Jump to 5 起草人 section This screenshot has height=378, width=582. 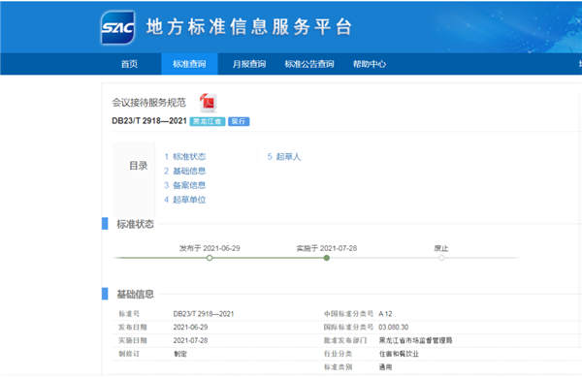click(x=284, y=157)
